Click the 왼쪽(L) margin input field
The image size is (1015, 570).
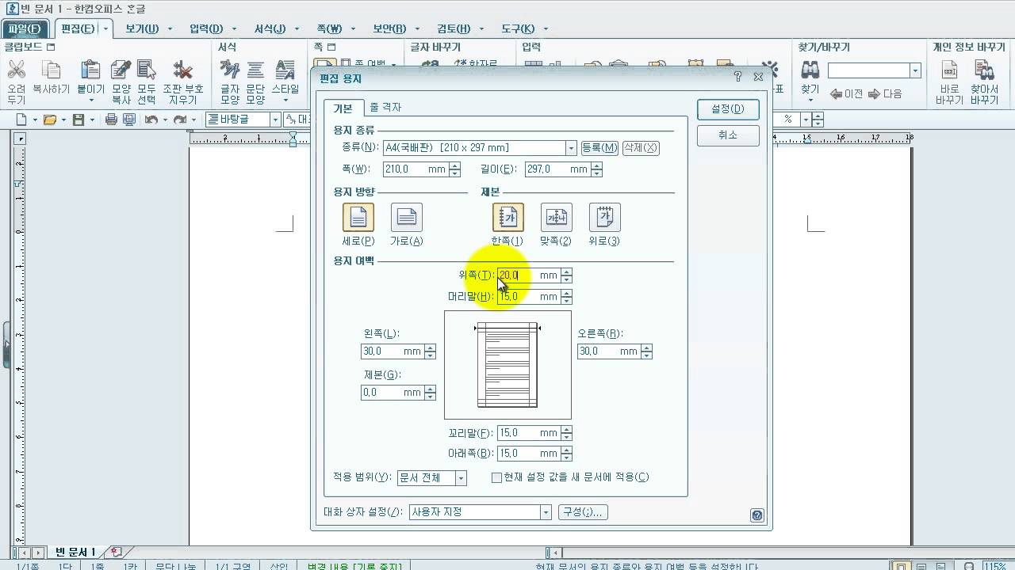pos(393,351)
